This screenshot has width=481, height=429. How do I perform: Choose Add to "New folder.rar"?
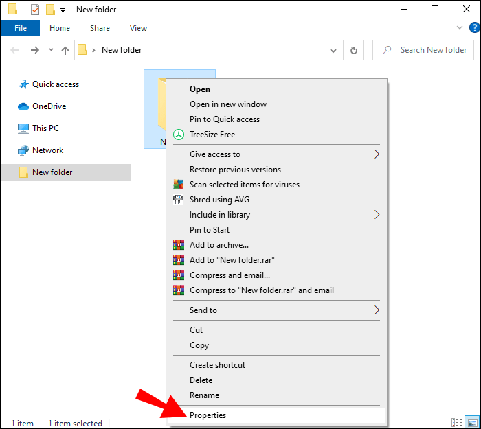[276, 260]
